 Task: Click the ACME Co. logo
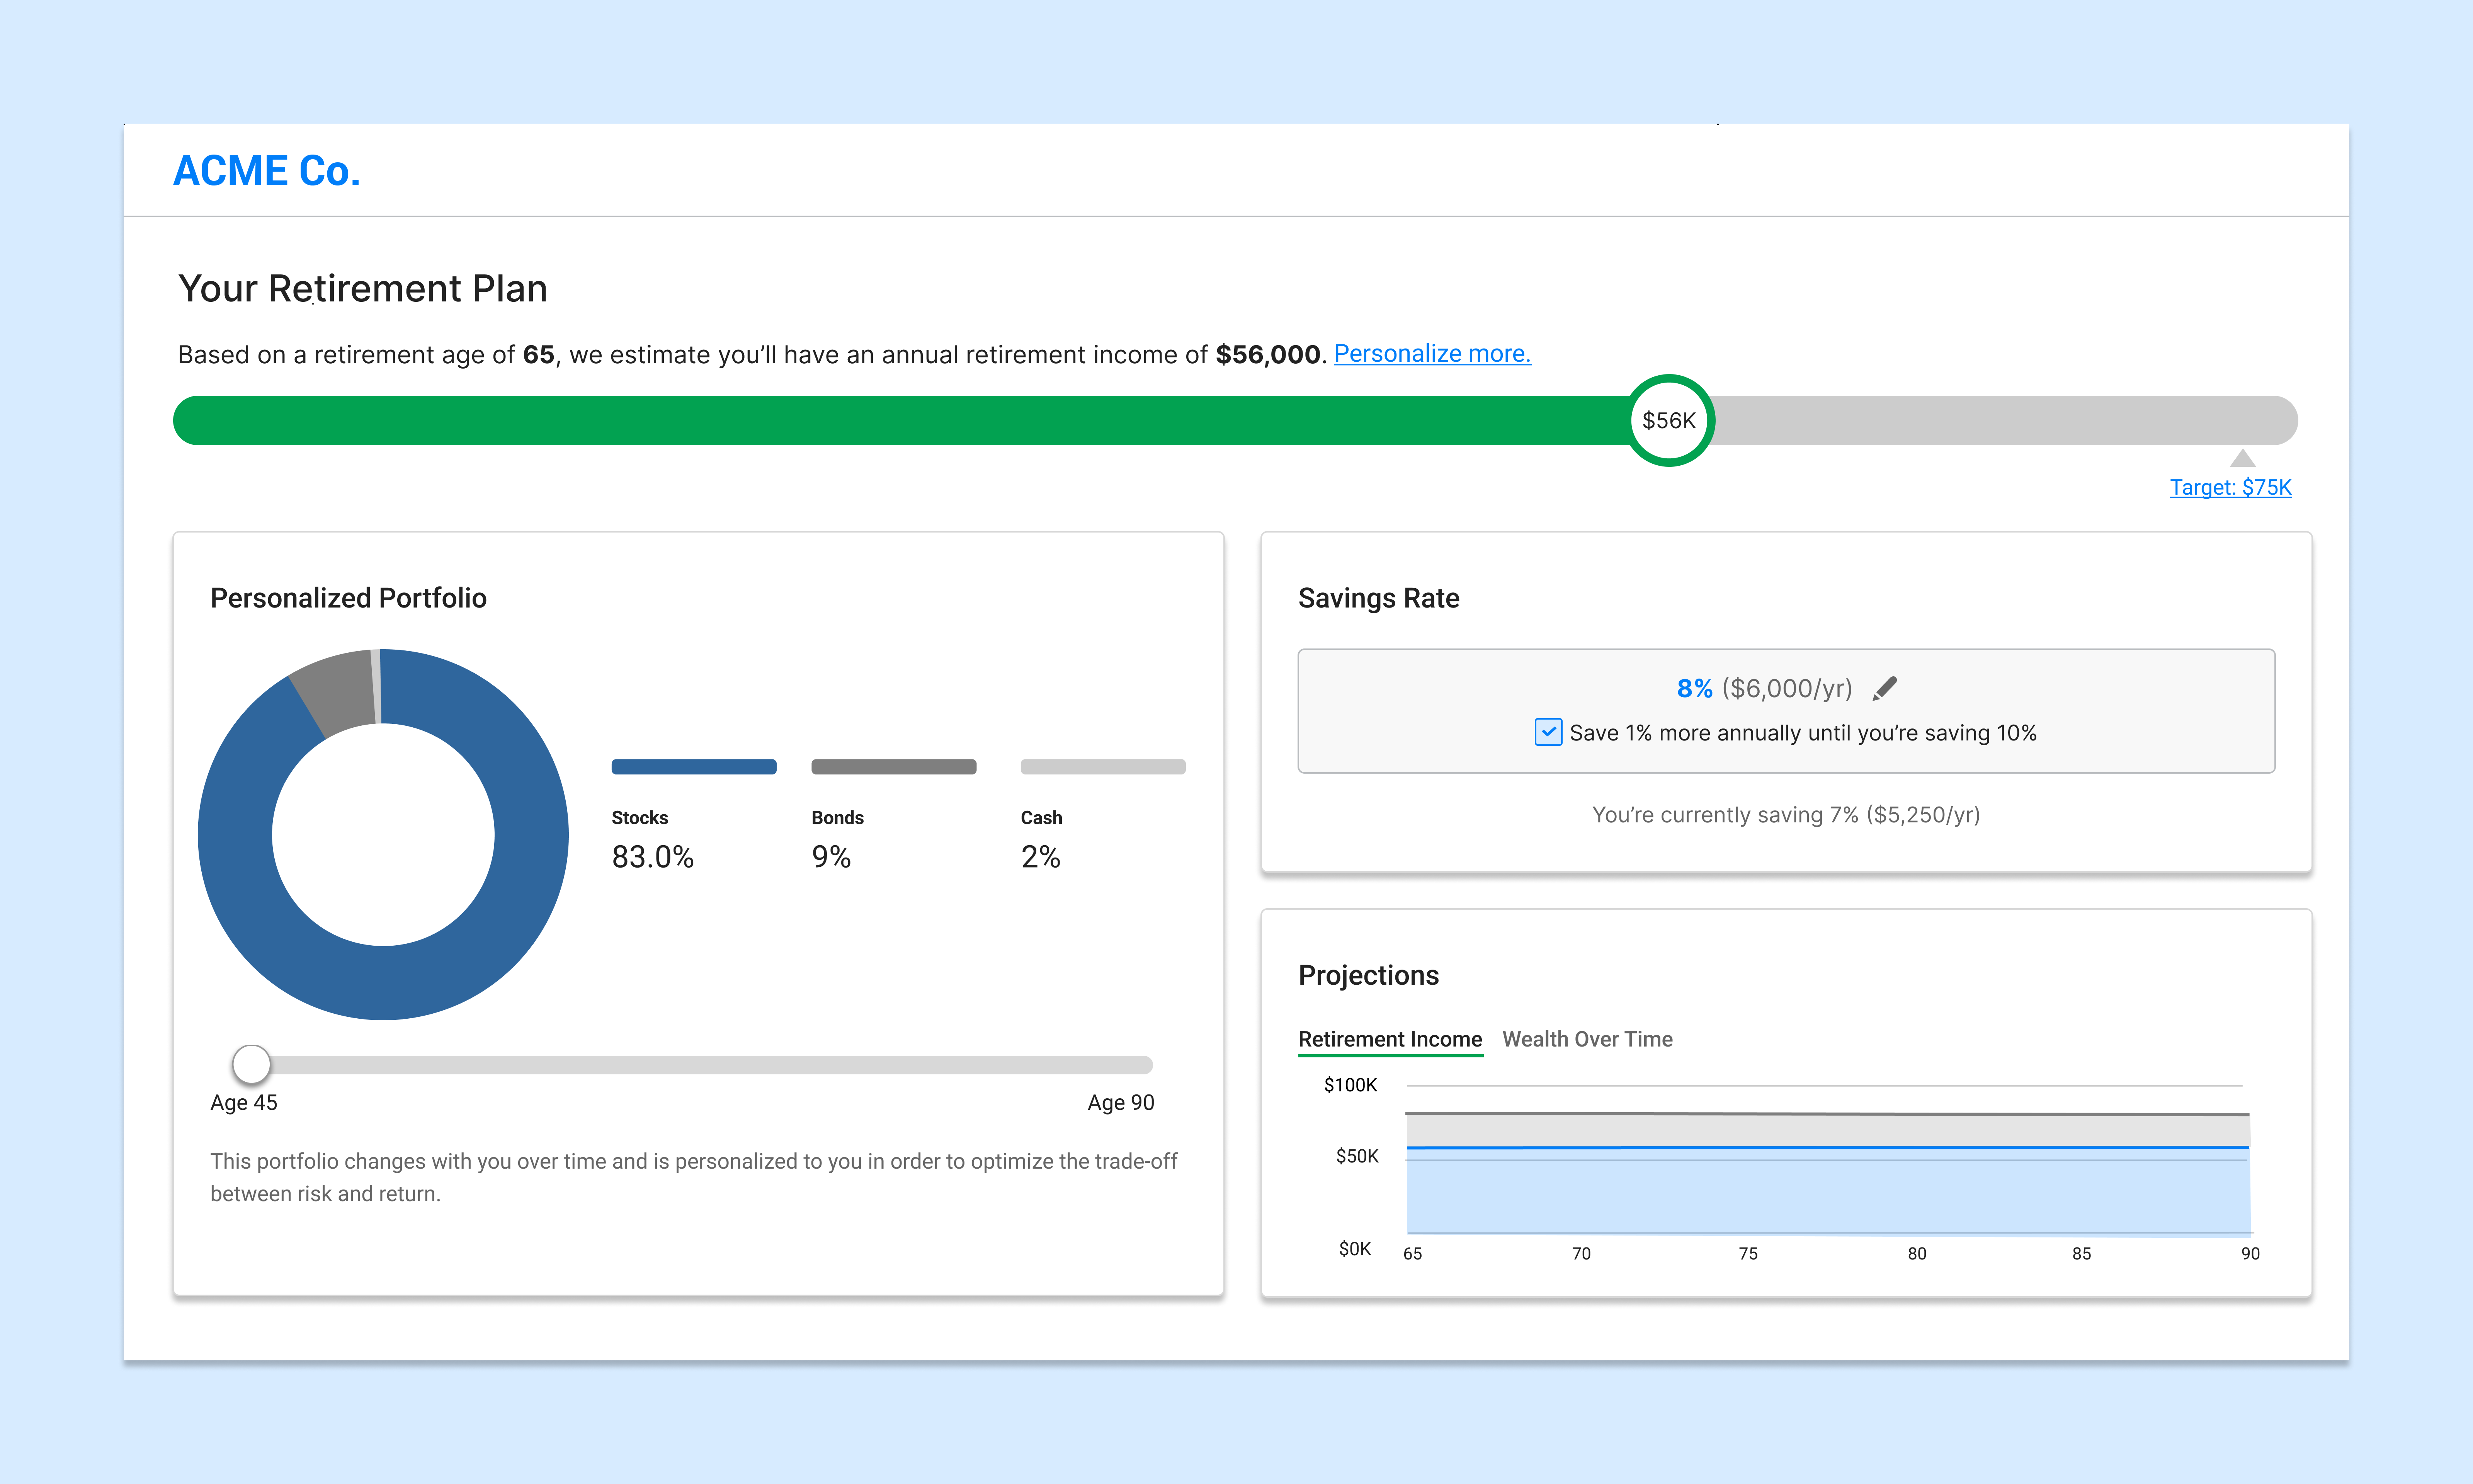pyautogui.click(x=267, y=170)
